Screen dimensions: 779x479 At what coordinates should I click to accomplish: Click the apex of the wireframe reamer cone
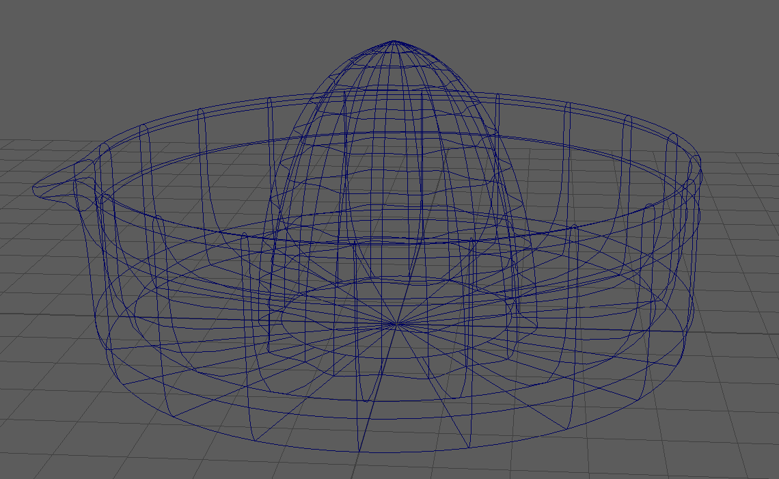pyautogui.click(x=394, y=42)
